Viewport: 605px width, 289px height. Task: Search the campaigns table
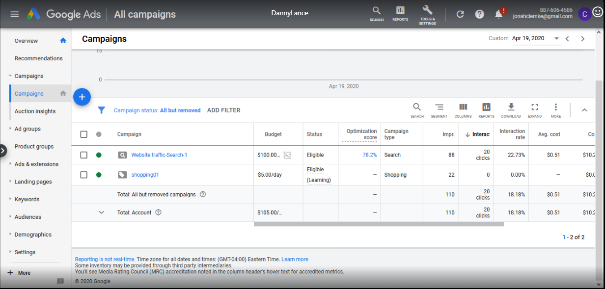coord(417,110)
